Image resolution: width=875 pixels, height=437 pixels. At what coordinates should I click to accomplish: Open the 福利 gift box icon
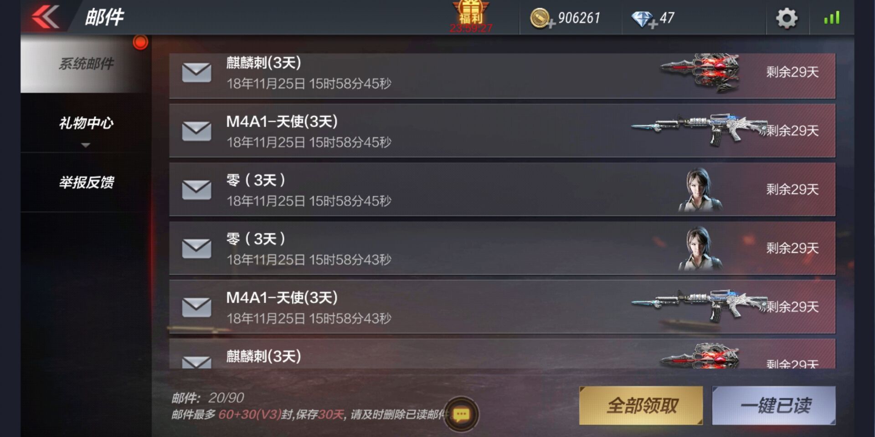(x=471, y=14)
